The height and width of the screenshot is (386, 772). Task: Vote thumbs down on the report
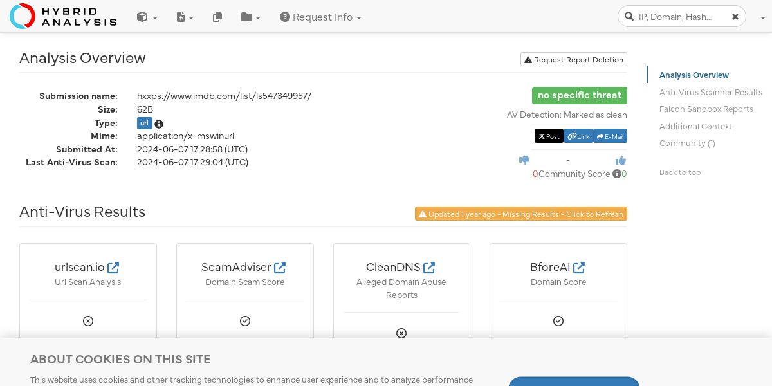pyautogui.click(x=524, y=160)
